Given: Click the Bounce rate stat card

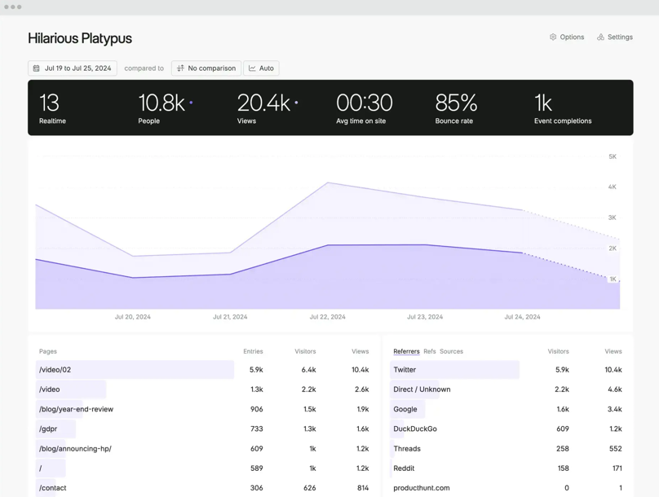Looking at the screenshot, I should coord(455,107).
